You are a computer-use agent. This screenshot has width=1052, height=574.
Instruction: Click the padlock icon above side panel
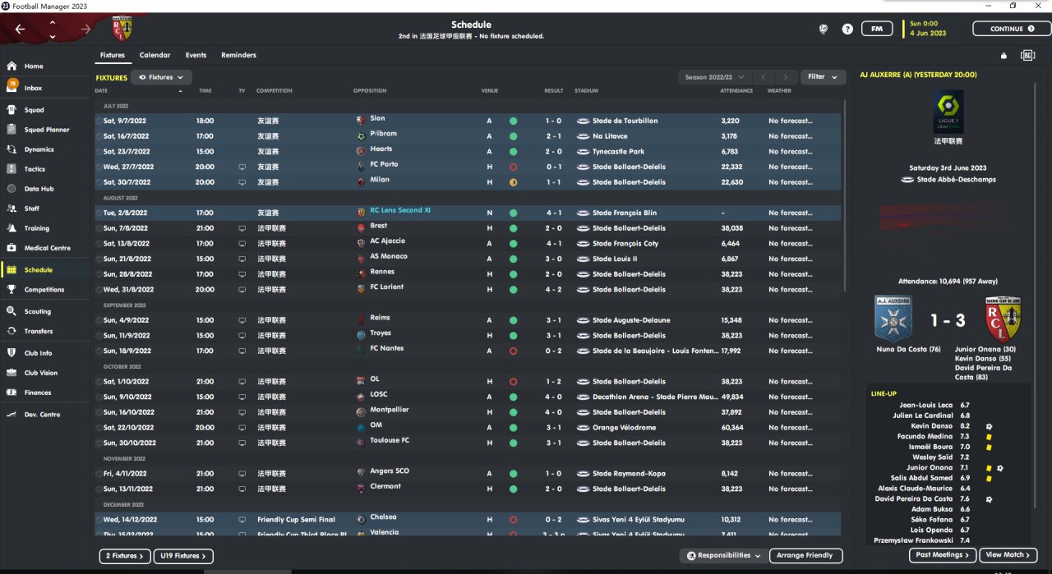click(1004, 56)
